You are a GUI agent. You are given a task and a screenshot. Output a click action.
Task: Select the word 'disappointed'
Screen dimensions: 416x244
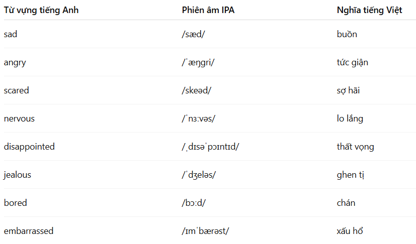pyautogui.click(x=29, y=147)
